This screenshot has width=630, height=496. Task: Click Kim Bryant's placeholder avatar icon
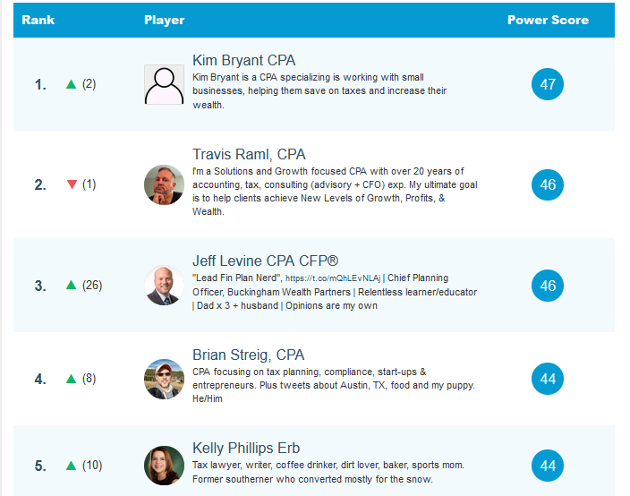(x=164, y=85)
